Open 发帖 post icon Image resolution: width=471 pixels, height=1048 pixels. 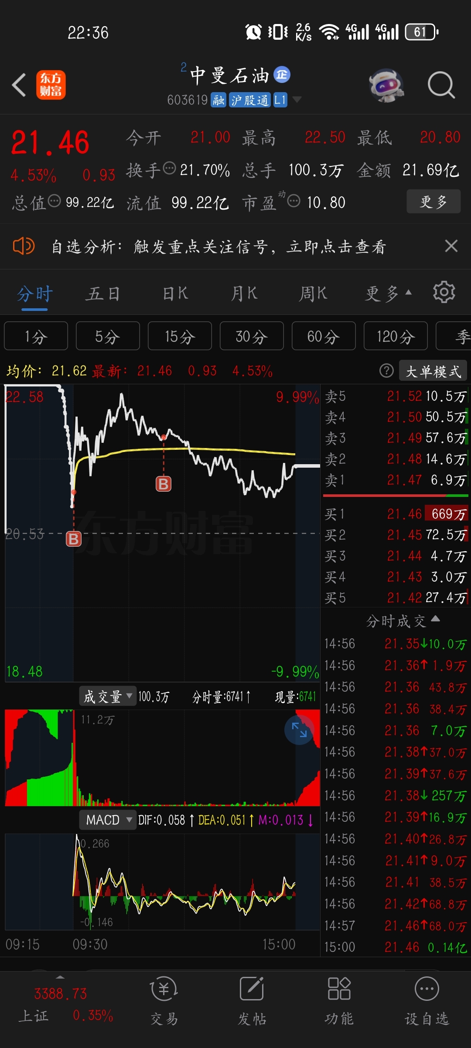click(x=252, y=1000)
